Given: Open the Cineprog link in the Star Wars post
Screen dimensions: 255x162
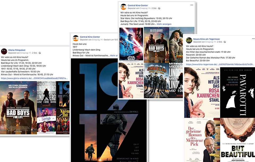Looking at the screenshot, I should tap(144, 8).
